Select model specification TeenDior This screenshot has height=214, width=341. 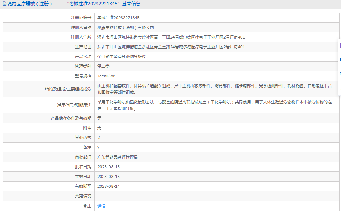coord(106,76)
